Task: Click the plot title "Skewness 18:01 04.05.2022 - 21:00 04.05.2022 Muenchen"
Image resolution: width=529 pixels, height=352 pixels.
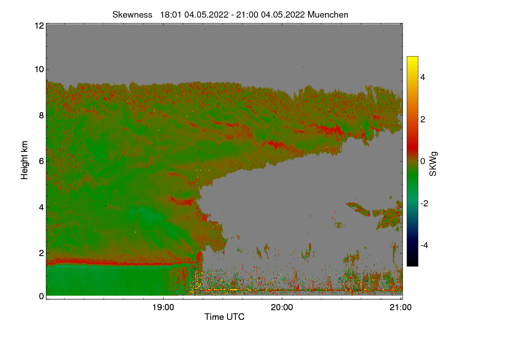Action: tap(230, 15)
